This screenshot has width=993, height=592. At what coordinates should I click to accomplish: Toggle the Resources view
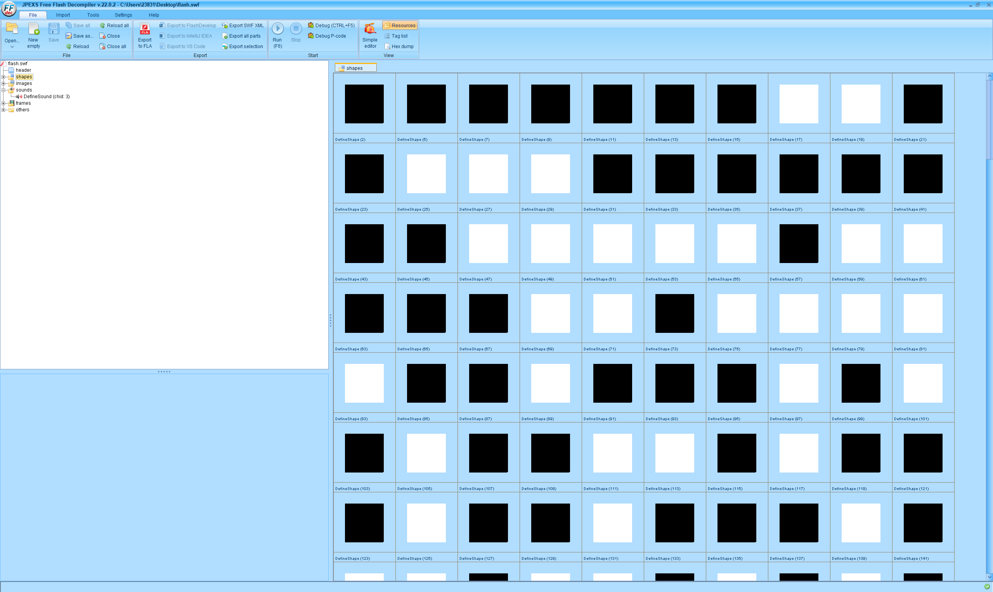(400, 26)
